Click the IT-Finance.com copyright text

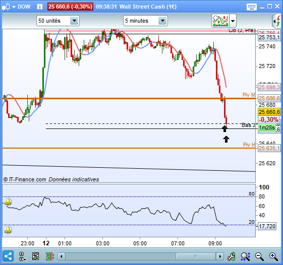point(25,179)
